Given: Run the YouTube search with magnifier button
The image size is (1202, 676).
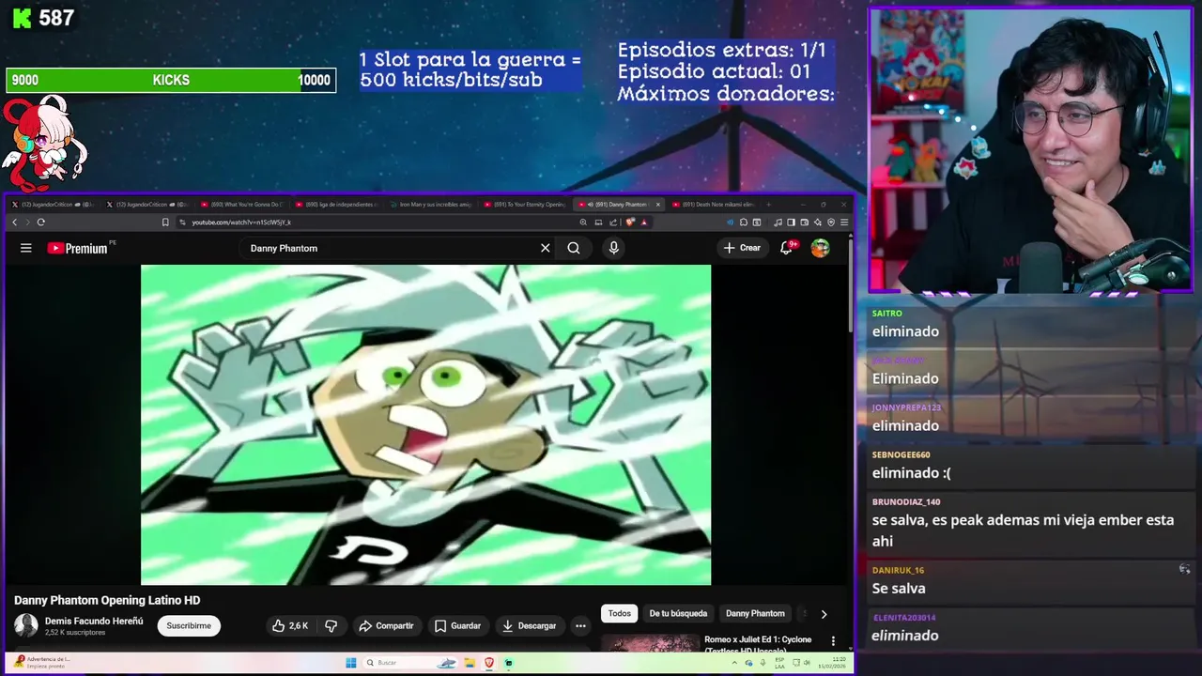Looking at the screenshot, I should (574, 248).
